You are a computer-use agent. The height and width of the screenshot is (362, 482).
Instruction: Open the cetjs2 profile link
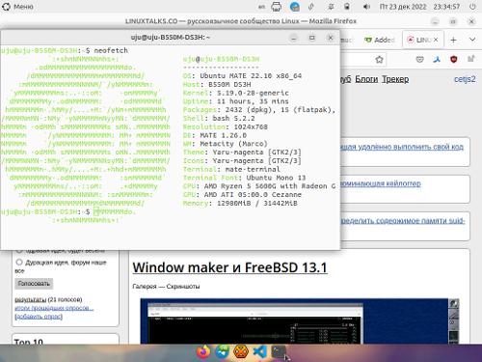pos(465,79)
